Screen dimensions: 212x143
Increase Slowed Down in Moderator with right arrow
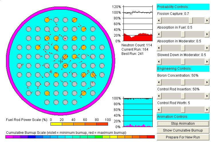tap(207, 61)
